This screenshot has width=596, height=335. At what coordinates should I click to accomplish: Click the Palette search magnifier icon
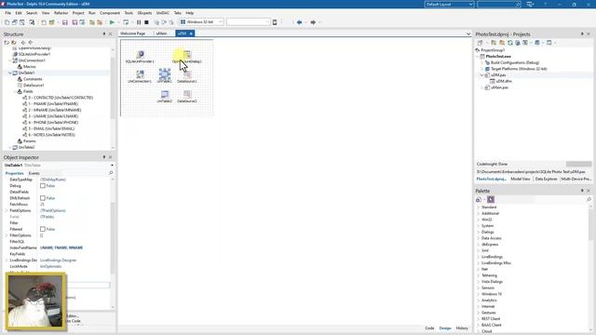(x=589, y=199)
